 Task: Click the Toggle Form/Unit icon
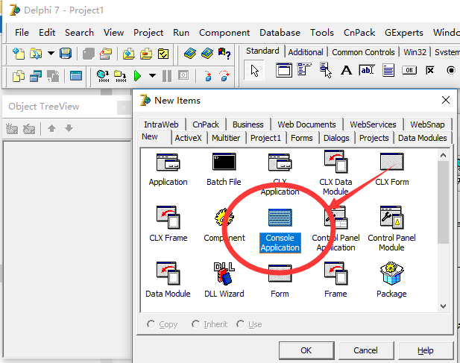pyautogui.click(x=53, y=76)
